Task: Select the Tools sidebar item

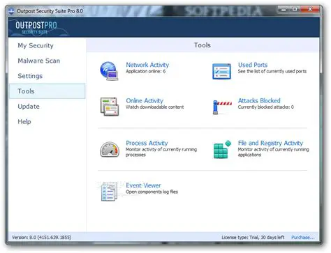Action: (x=47, y=91)
